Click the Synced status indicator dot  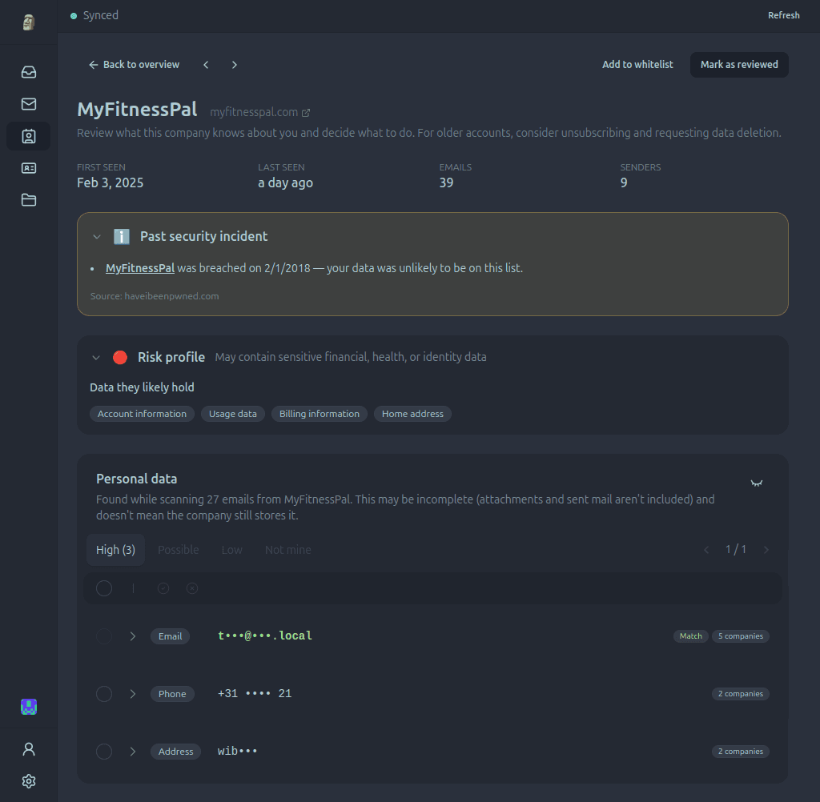(x=74, y=16)
